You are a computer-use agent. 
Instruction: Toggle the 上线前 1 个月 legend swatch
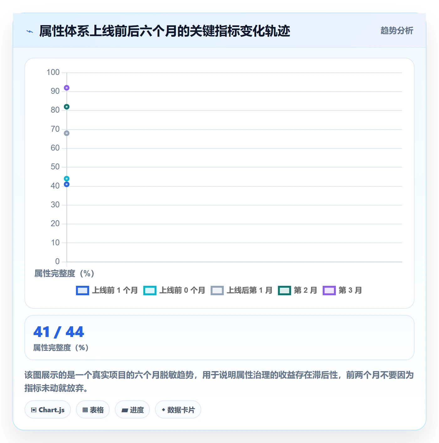pos(82,291)
